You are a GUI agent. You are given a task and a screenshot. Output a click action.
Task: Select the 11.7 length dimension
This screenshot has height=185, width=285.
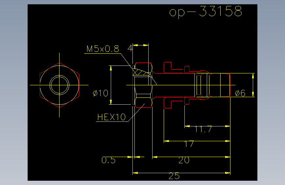pos(203,129)
